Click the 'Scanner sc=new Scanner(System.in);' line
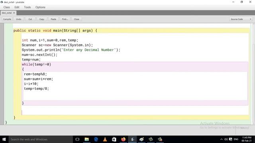255x143 pixels. 57,45
